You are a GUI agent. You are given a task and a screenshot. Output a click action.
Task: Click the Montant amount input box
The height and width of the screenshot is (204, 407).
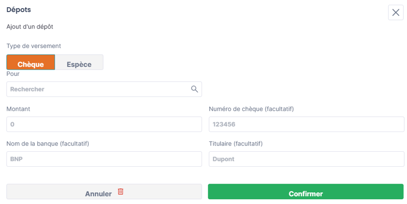pos(104,124)
